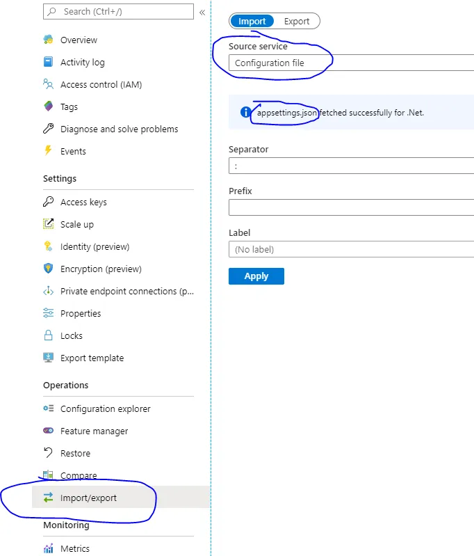Image resolution: width=474 pixels, height=556 pixels.
Task: Click the Feature manager icon
Action: coord(48,431)
